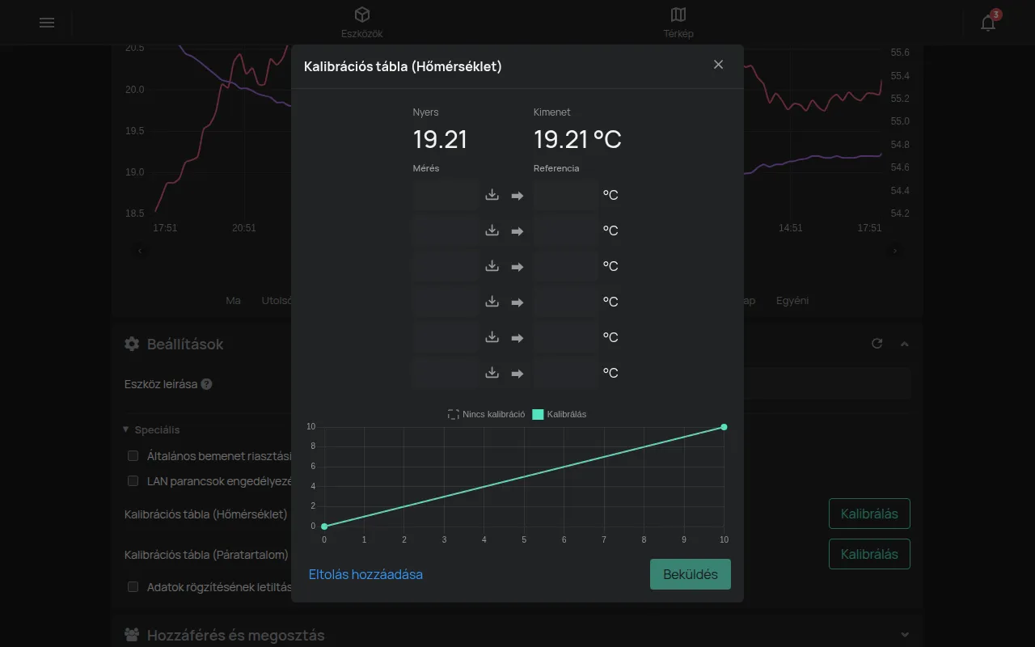1035x647 pixels.
Task: Open the notifications bell
Action: 988,23
